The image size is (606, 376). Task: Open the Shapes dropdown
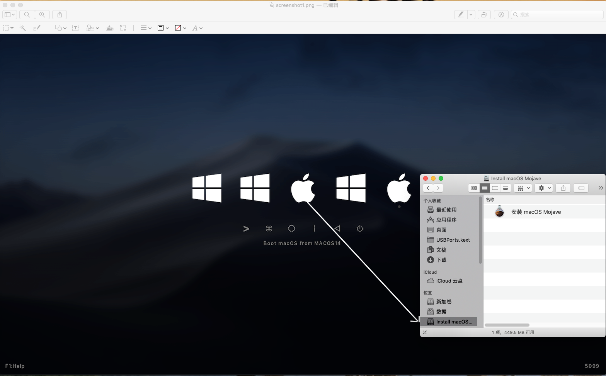(61, 28)
